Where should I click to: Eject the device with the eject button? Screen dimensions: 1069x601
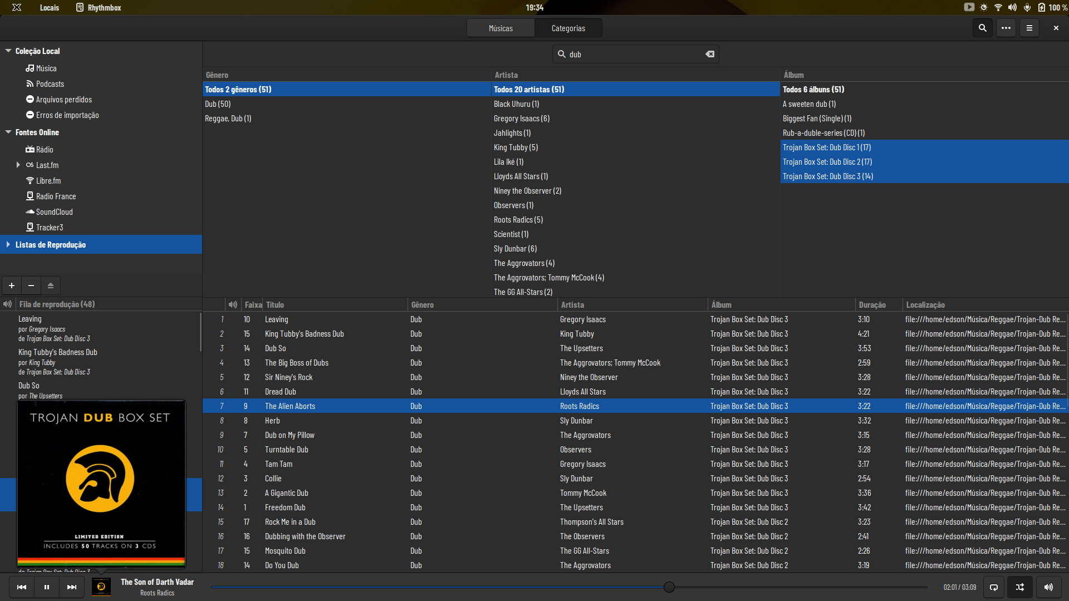(51, 285)
